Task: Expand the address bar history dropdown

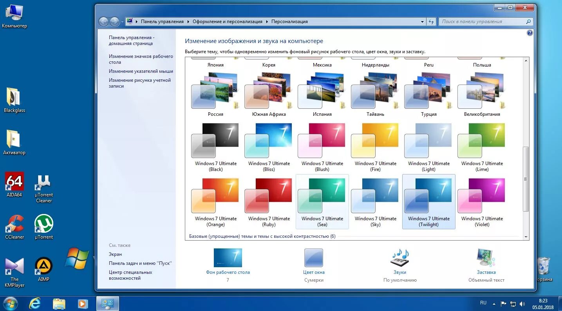Action: coord(422,22)
